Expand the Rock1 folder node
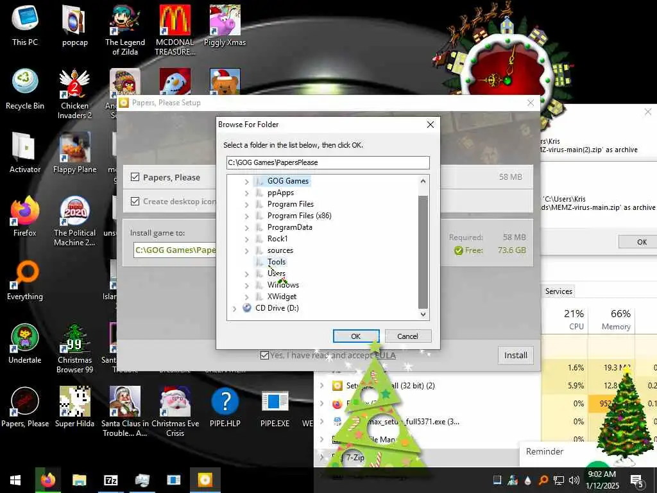Screen dimensions: 657x493 pyautogui.click(x=247, y=239)
